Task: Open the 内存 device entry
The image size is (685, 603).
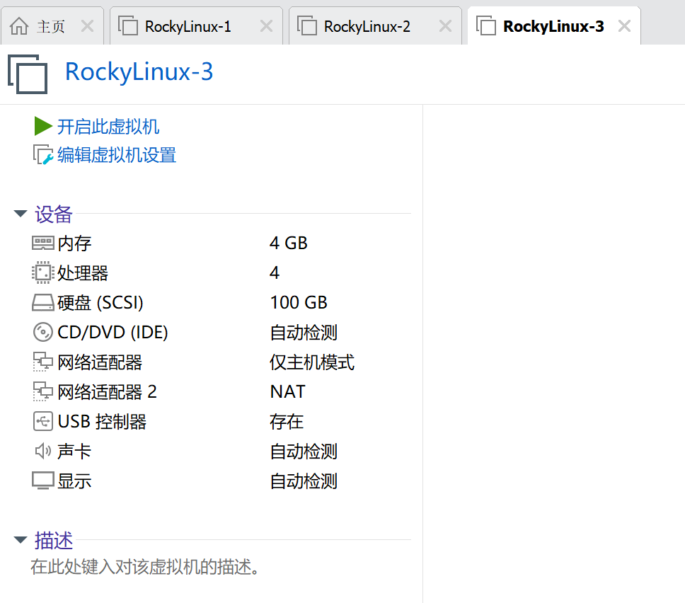Action: pyautogui.click(x=74, y=243)
